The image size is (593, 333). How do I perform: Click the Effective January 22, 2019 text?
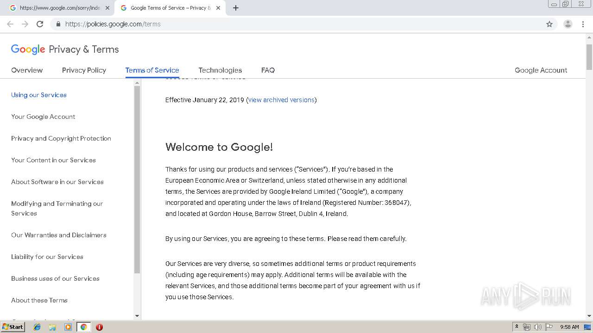[x=205, y=100]
